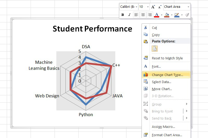This screenshot has width=208, height=138.
Task: Apply align text left
Action: 136,15
